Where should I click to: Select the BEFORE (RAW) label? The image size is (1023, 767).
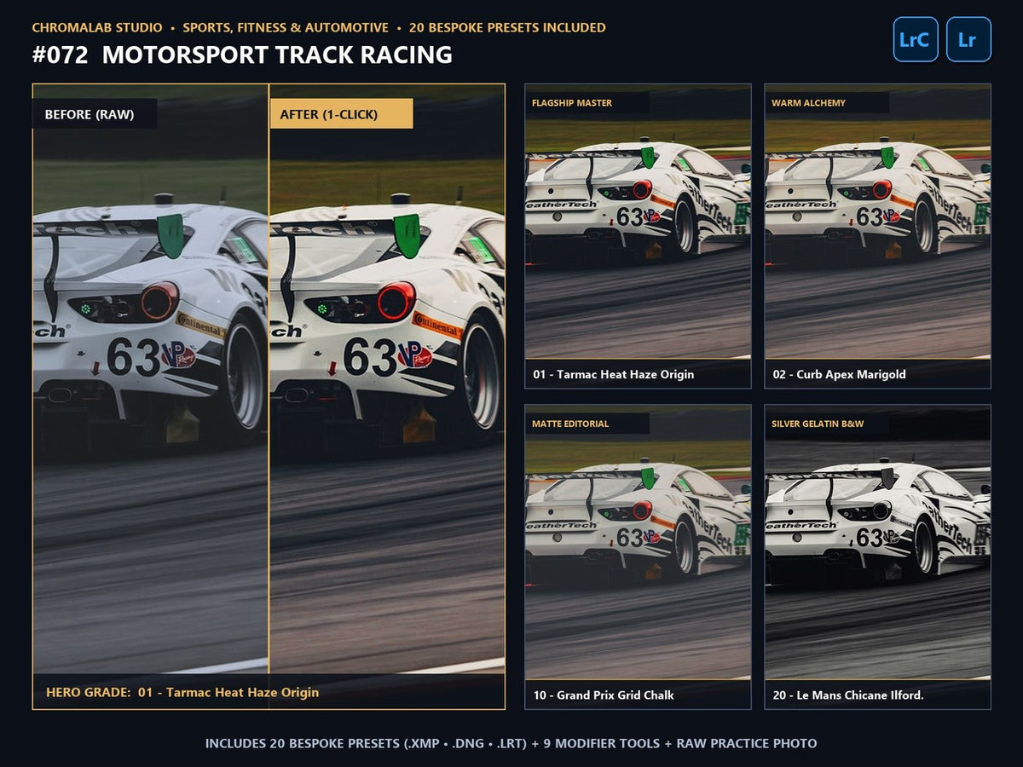click(95, 114)
